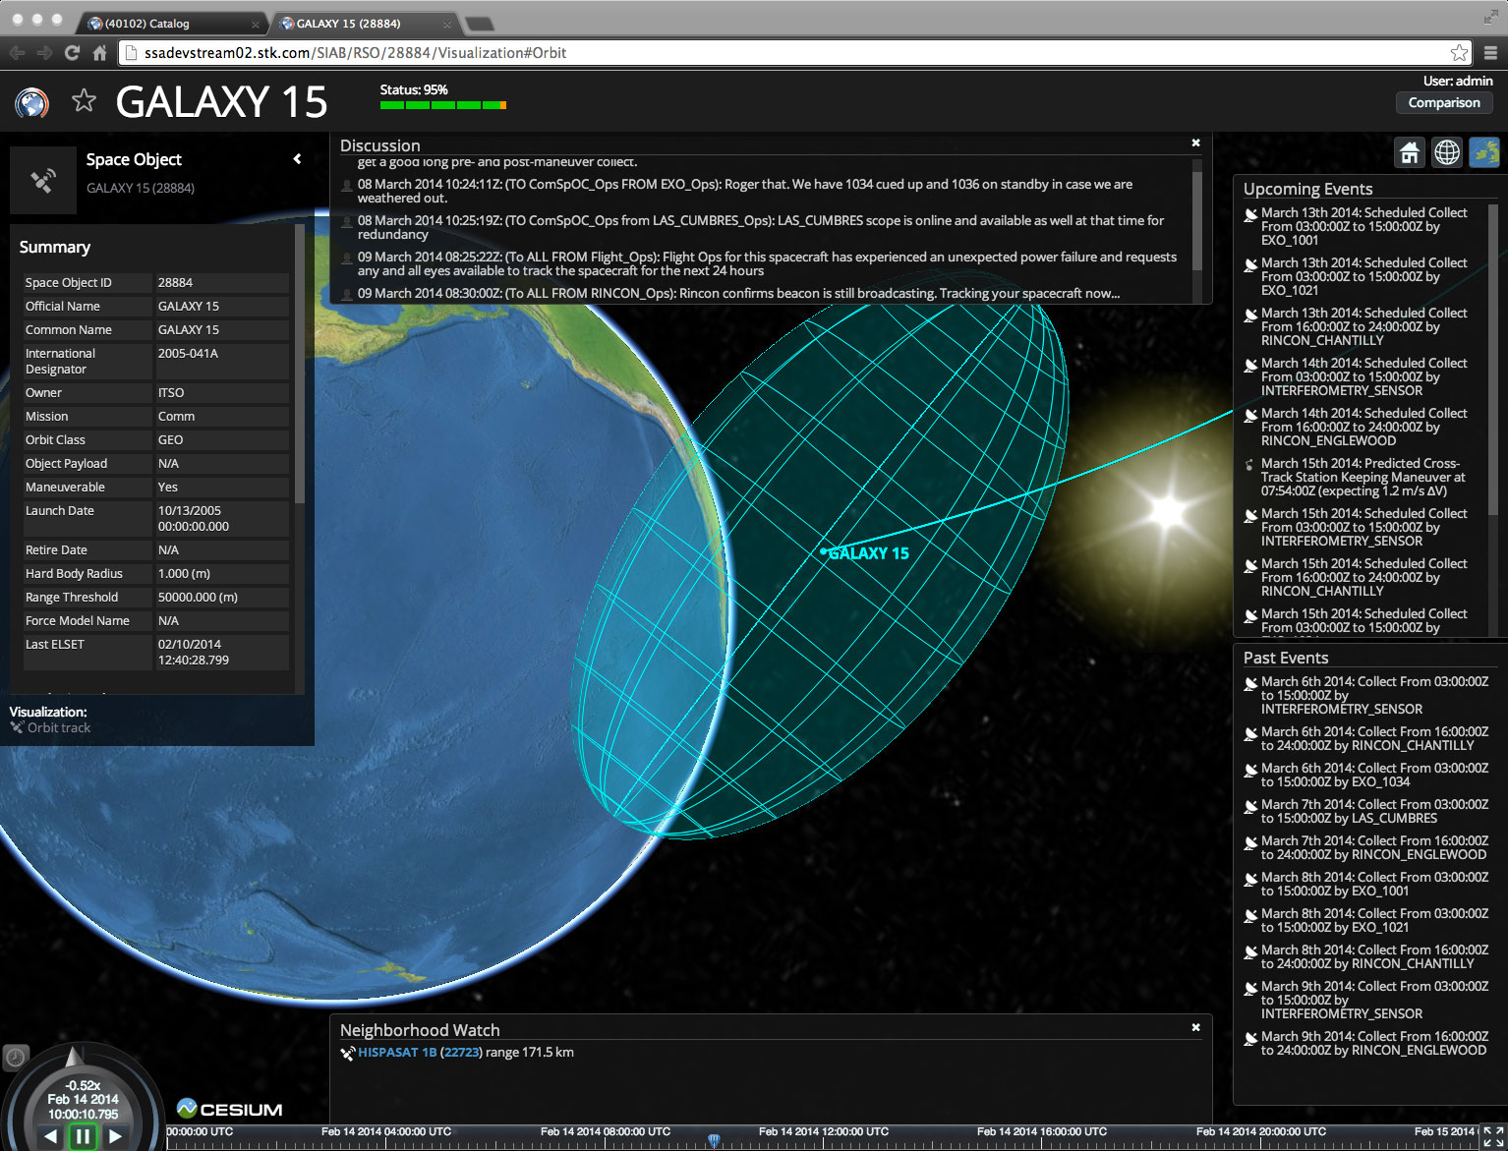Click icon of March 6th INTERFEROMETRY_SENSOR past collect
This screenshot has height=1151, width=1508.
[x=1251, y=683]
